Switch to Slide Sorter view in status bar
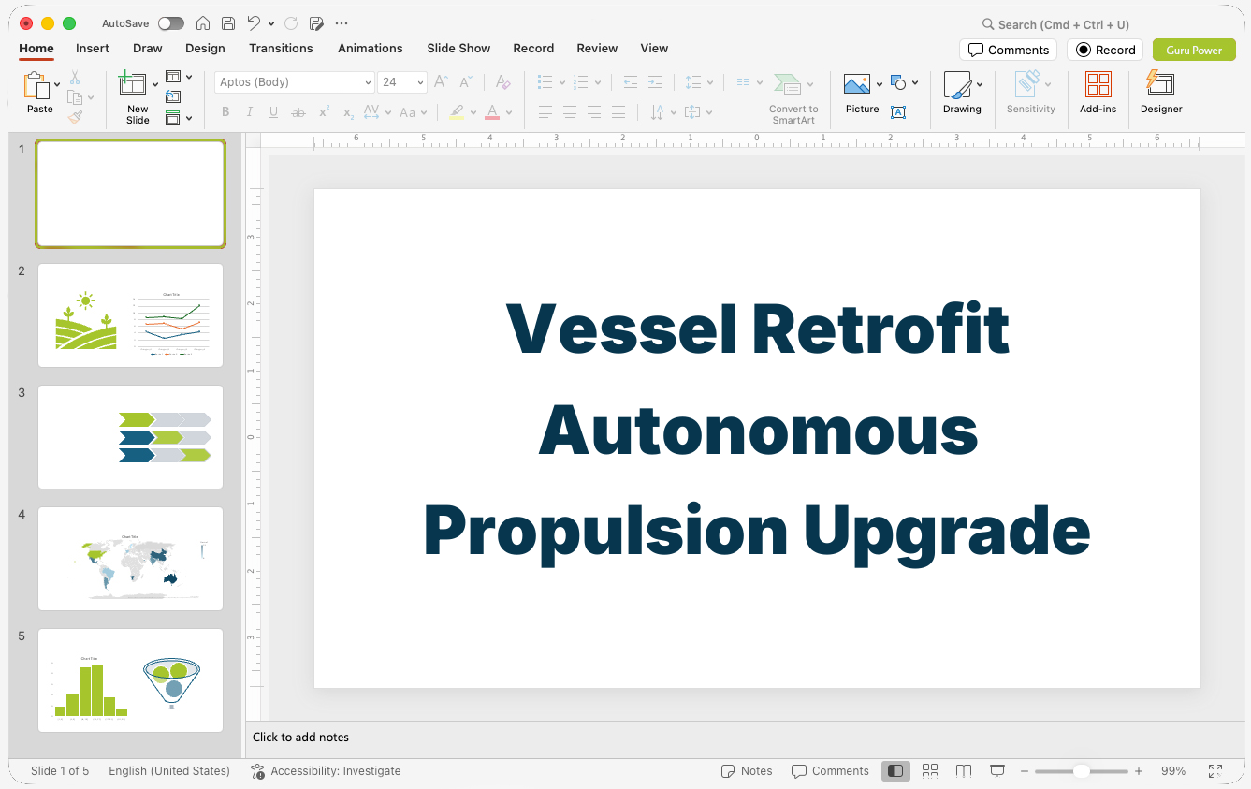1251x789 pixels. (930, 771)
